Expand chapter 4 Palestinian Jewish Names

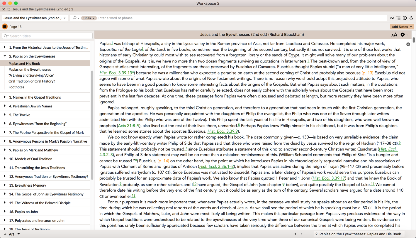click(5, 106)
